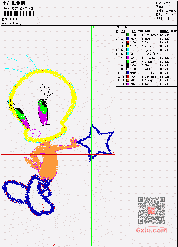Choose the White color swatch in row 10
This screenshot has height=247, width=178.
(x=128, y=69)
